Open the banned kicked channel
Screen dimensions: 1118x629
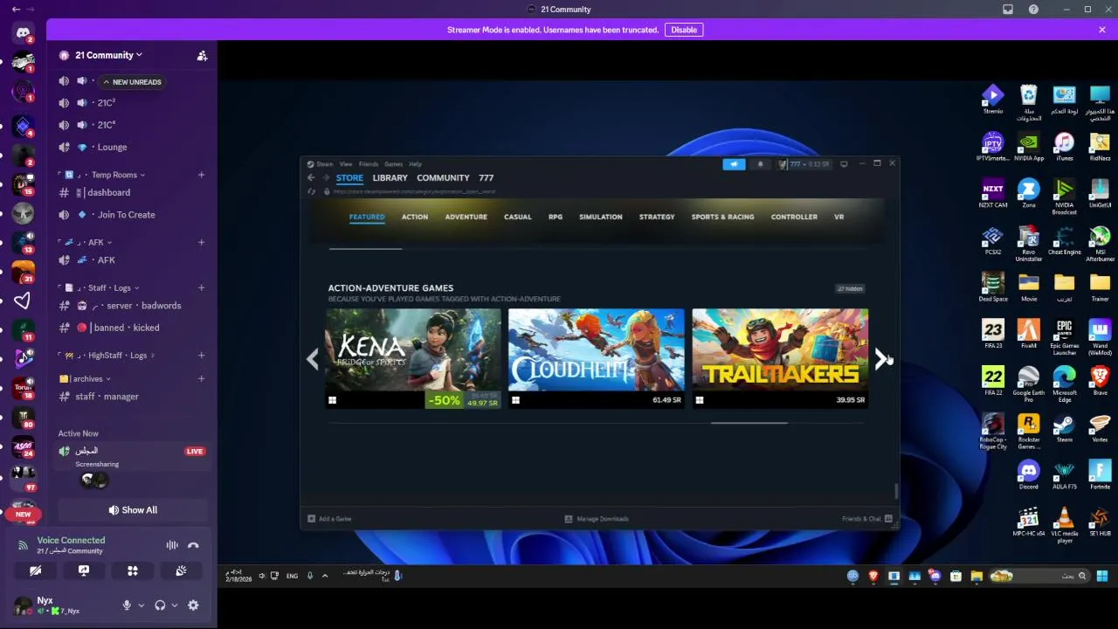tap(126, 328)
